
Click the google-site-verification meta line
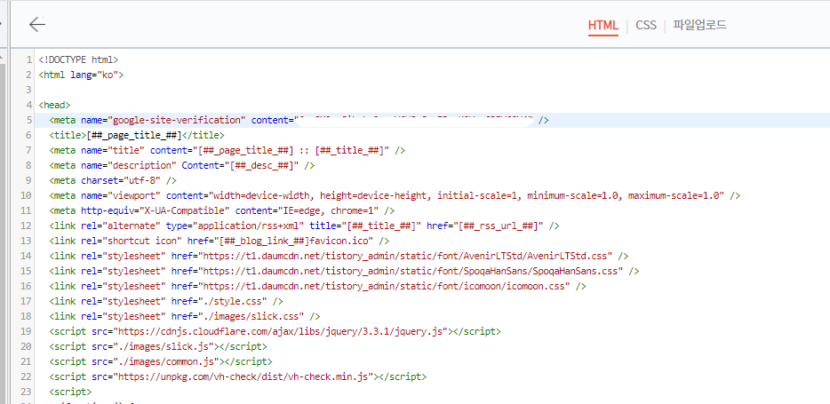[299, 120]
